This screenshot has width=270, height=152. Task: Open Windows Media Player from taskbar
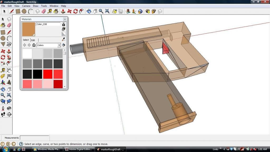coord(47,149)
